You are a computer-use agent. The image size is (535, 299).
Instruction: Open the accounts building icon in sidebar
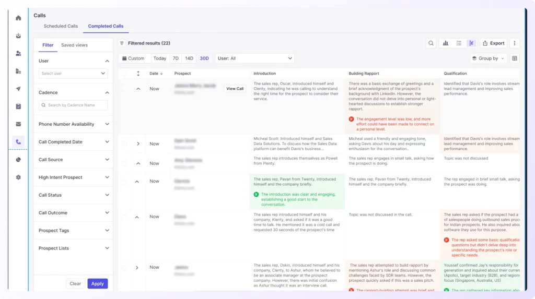pyautogui.click(x=18, y=71)
